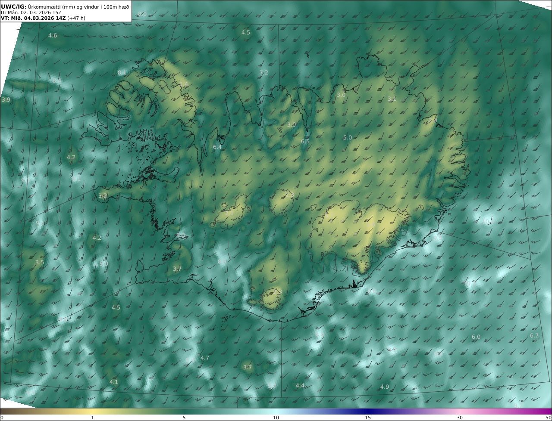This screenshot has width=552, height=421.
Task: Click the 3.9 value label on the map
Action: [6, 100]
